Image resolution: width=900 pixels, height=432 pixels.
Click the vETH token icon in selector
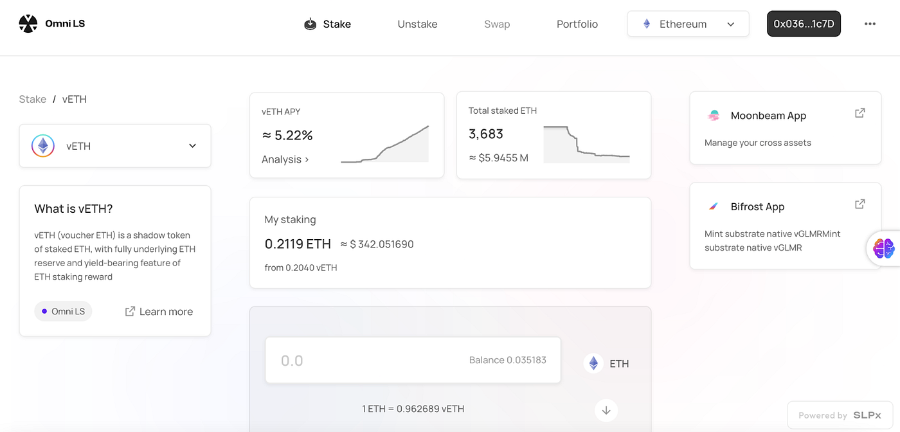(x=43, y=146)
